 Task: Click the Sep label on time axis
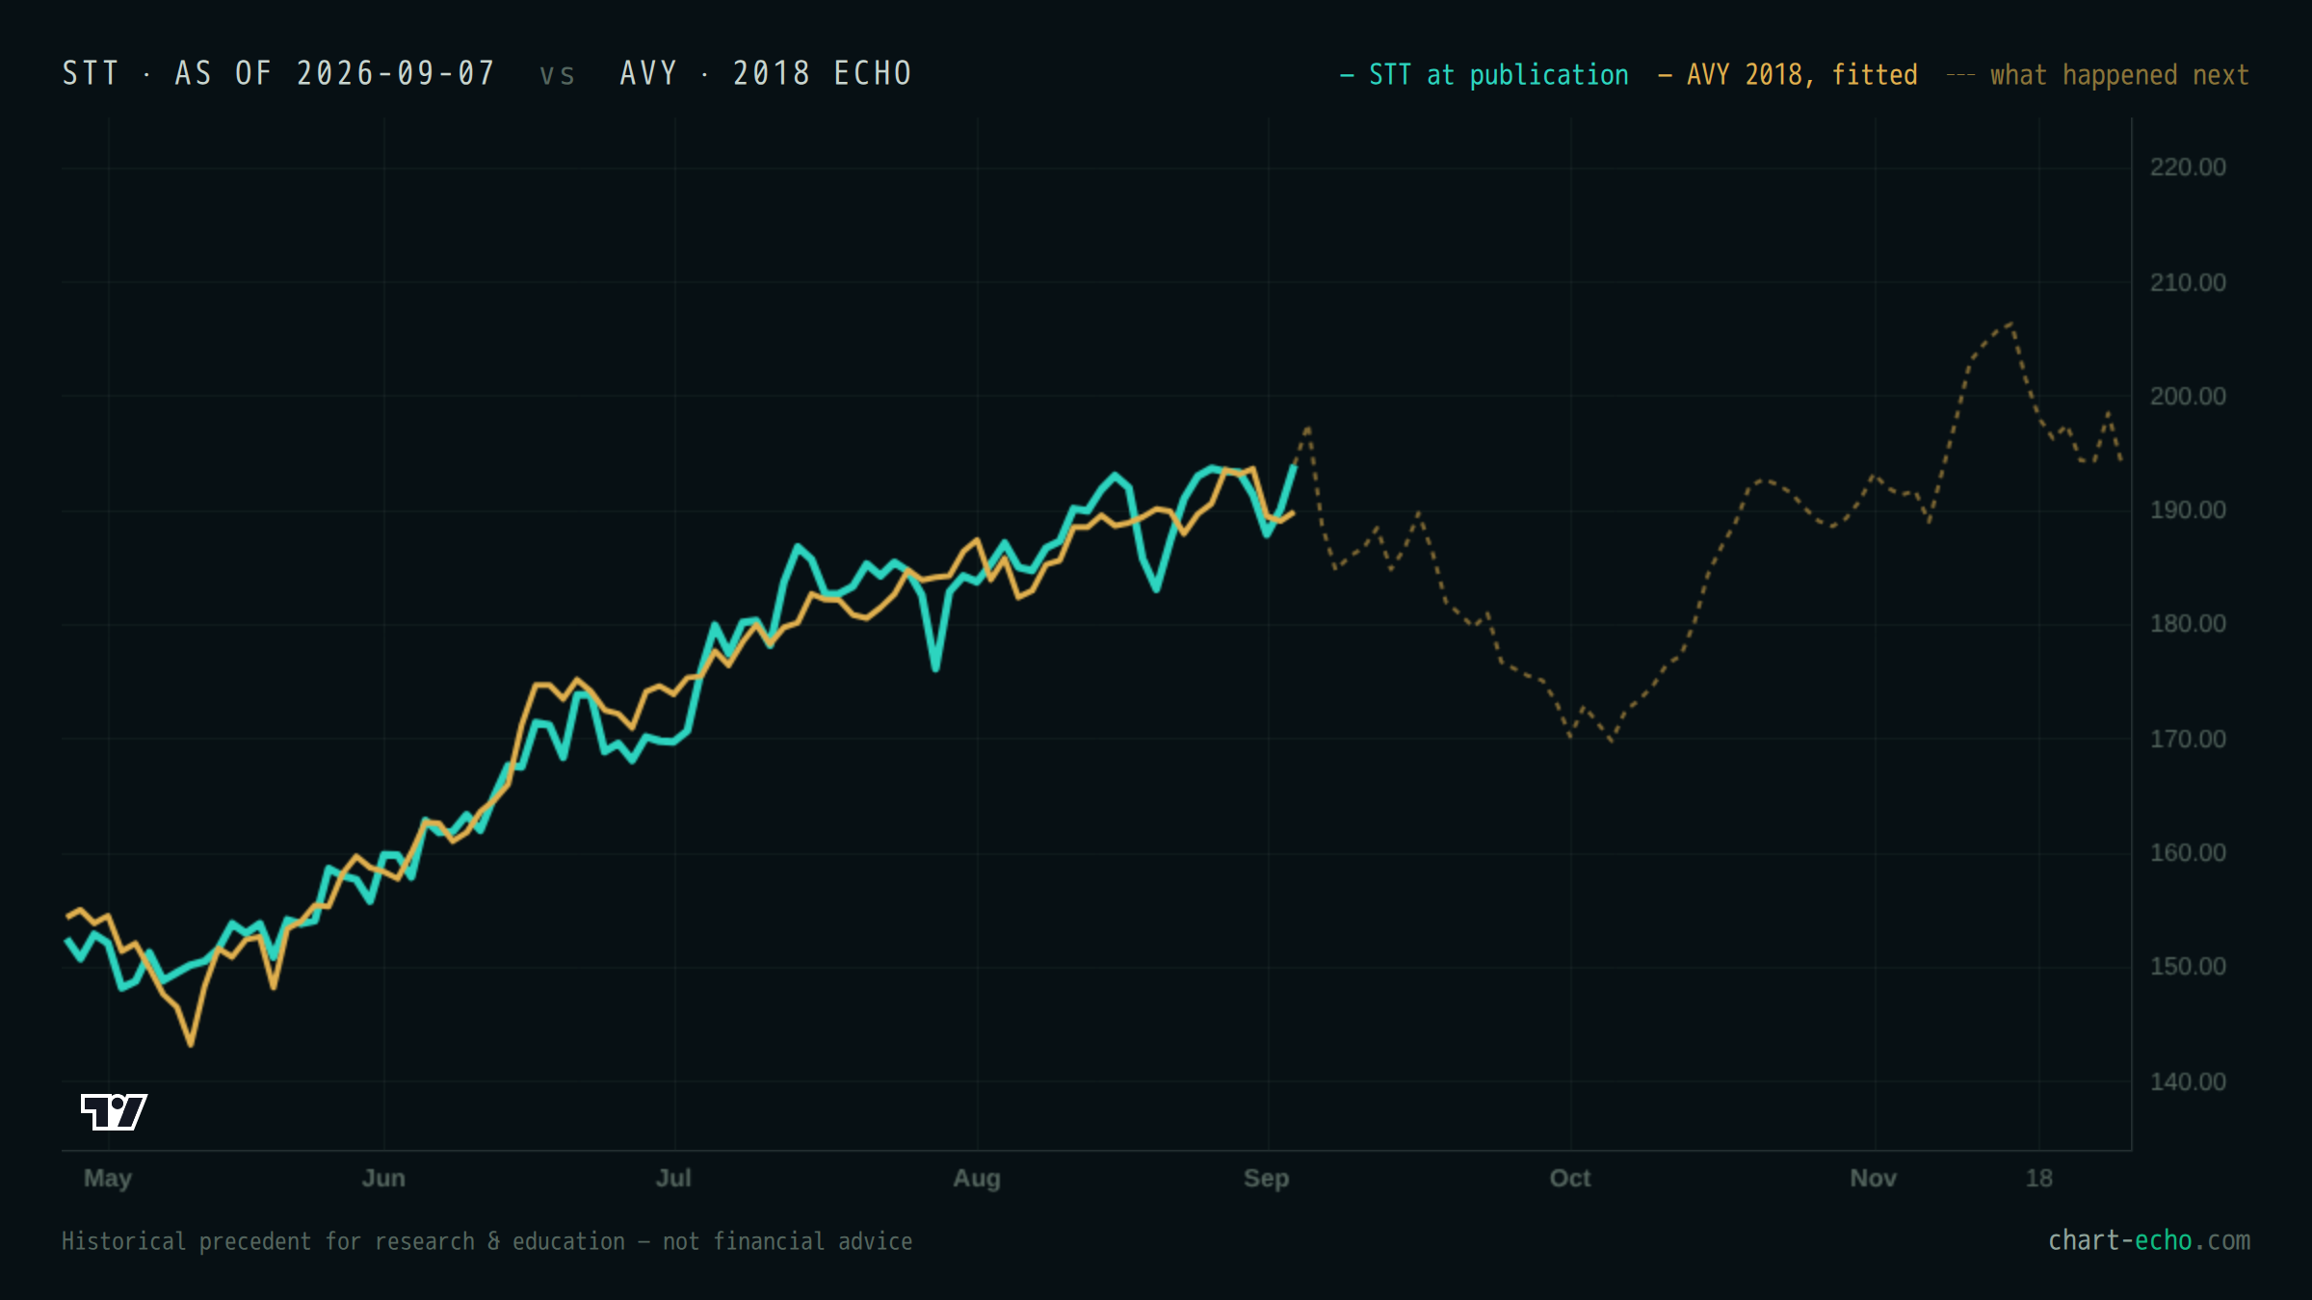point(1266,1179)
